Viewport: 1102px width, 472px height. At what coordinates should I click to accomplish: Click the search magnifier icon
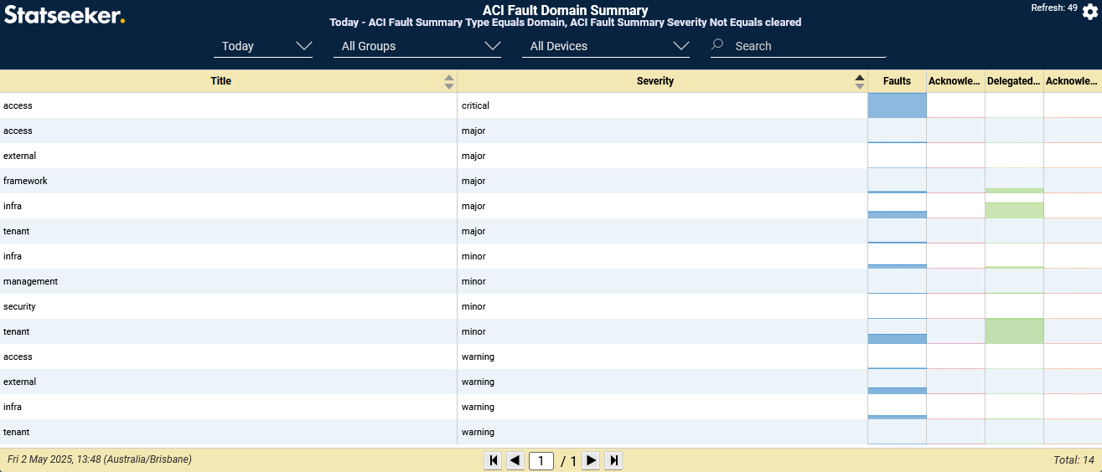pos(717,45)
